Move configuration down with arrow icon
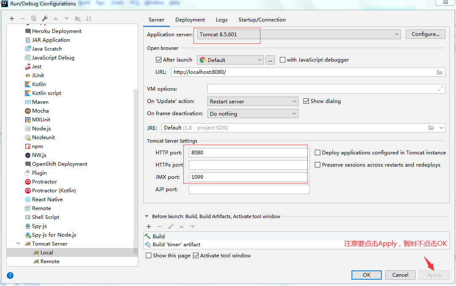Viewport: 456px width, 286px height. [67, 19]
